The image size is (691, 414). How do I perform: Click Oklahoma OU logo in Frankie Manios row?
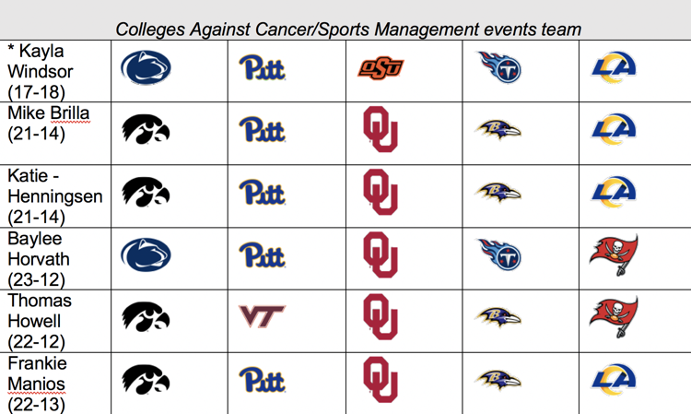click(x=381, y=380)
